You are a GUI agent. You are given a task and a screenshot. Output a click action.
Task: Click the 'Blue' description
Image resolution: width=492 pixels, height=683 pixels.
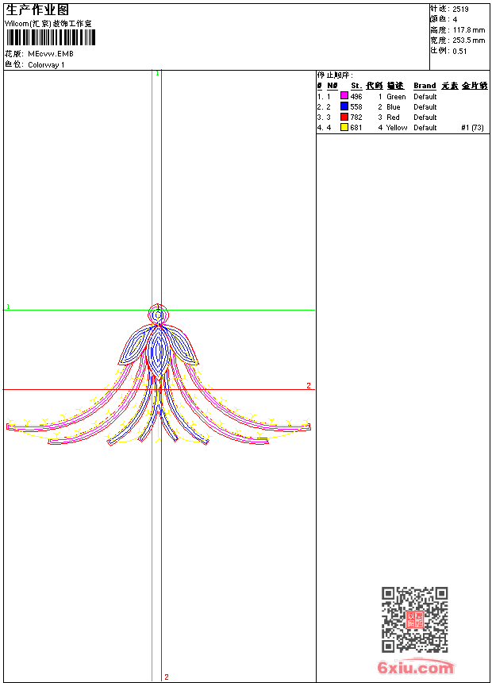393,107
